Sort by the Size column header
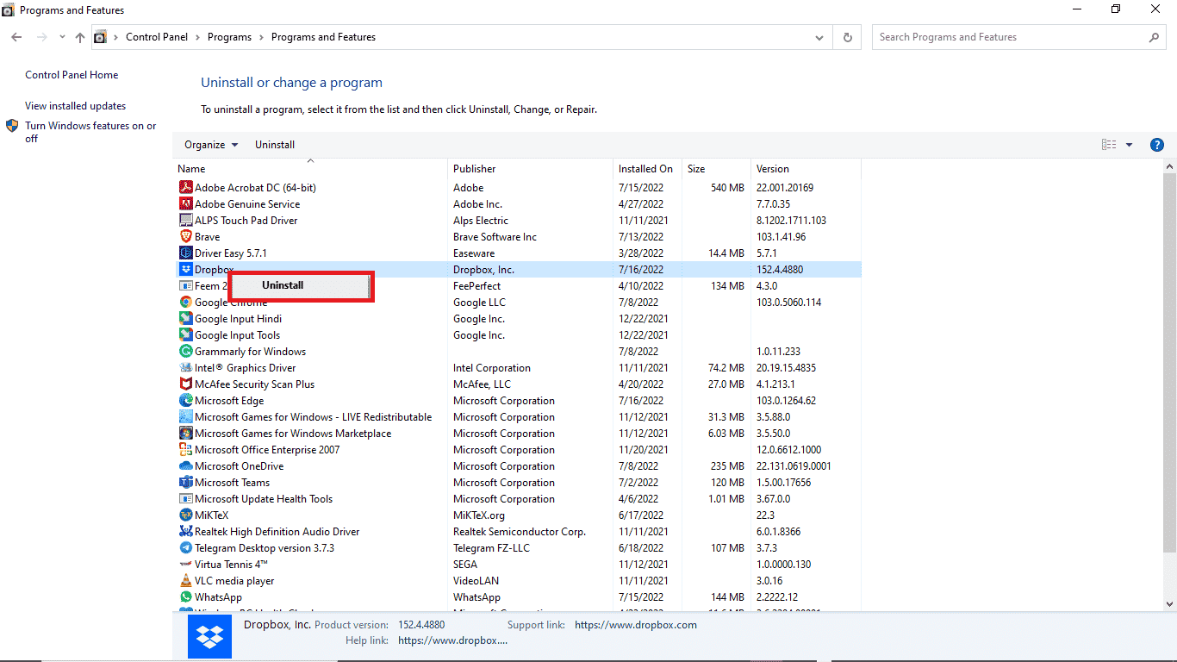 (x=716, y=169)
